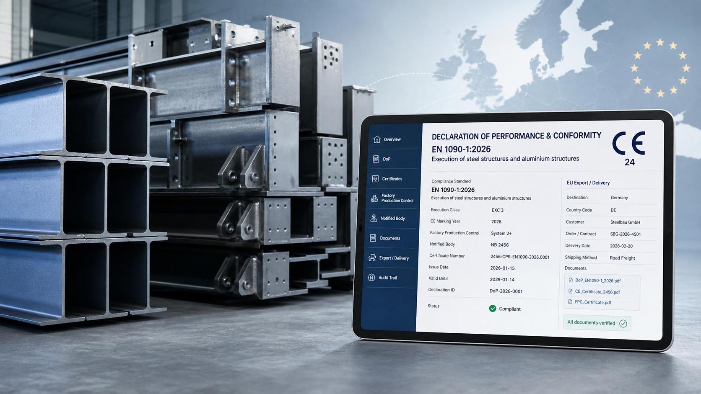Click the CE mark logo
The image size is (701, 394).
tap(628, 143)
